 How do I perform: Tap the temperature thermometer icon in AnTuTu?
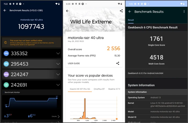coord(5,116)
